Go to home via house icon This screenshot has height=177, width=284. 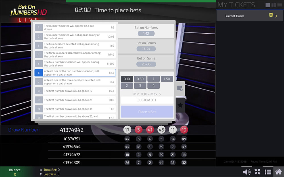279,172
